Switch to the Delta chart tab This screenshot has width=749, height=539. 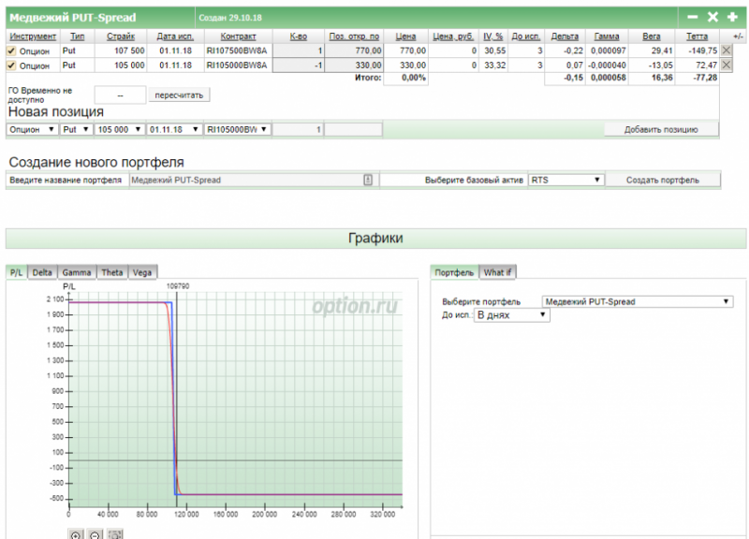[x=42, y=272]
